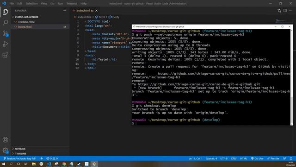Open the Selection menu
Viewport: 296px width, 167px height.
pyautogui.click(x=31, y=3)
